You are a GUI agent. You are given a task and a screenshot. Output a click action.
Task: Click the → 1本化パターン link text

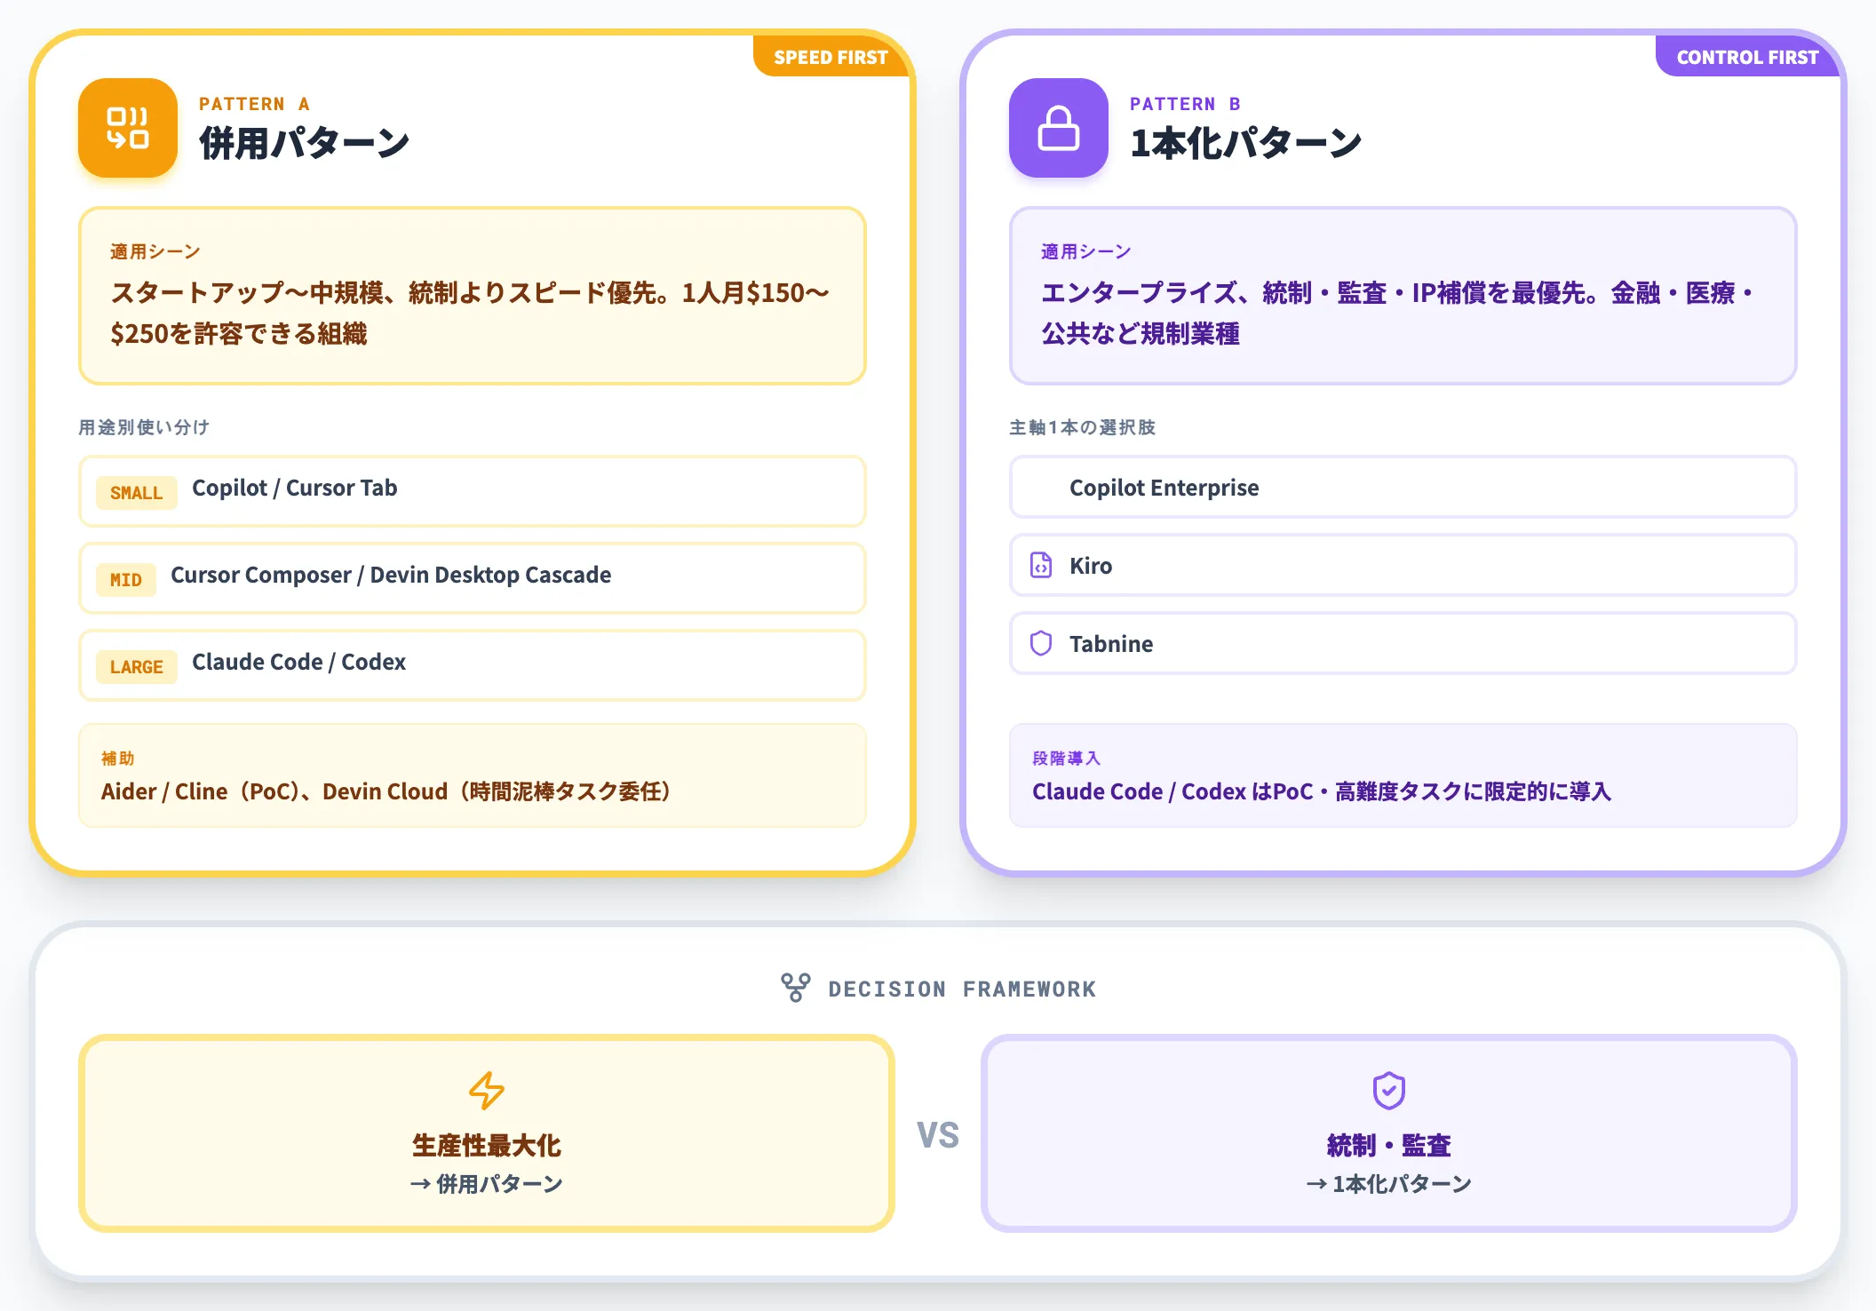pyautogui.click(x=1389, y=1184)
